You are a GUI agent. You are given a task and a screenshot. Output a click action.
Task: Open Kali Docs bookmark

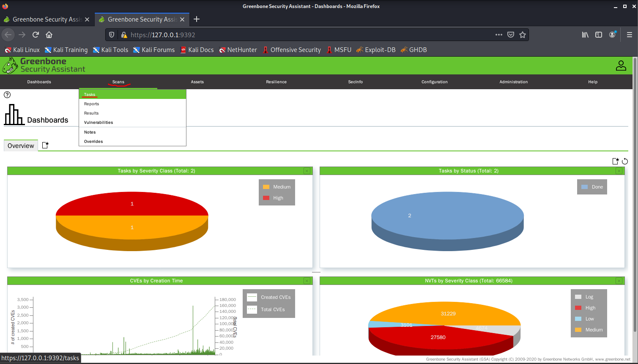[x=197, y=50]
